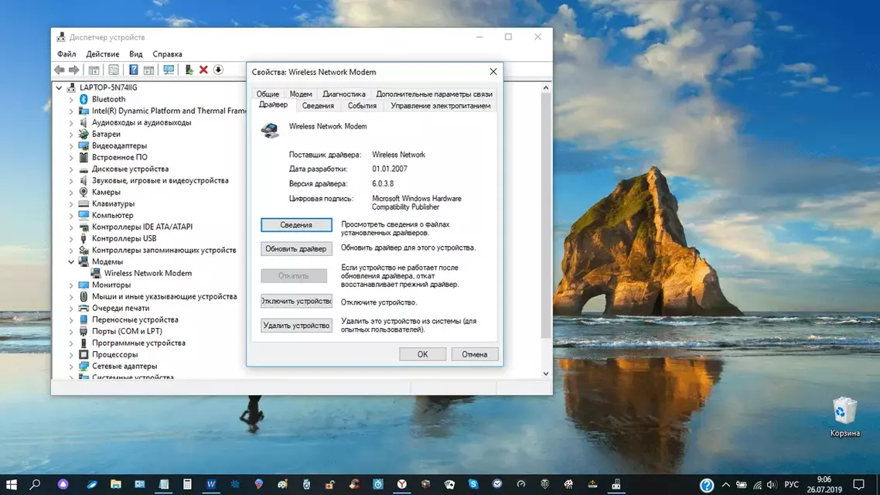
Task: Click the Help toolbar icon
Action: [134, 70]
